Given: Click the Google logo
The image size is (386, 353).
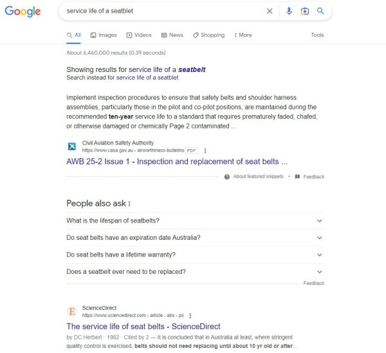Looking at the screenshot, I should (23, 12).
